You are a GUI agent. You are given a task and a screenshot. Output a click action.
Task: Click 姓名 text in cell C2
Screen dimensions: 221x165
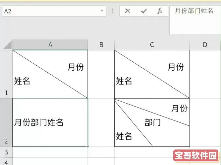124,136
